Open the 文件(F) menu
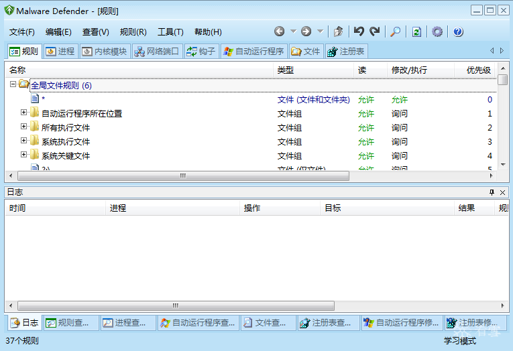513x351 pixels. 22,32
